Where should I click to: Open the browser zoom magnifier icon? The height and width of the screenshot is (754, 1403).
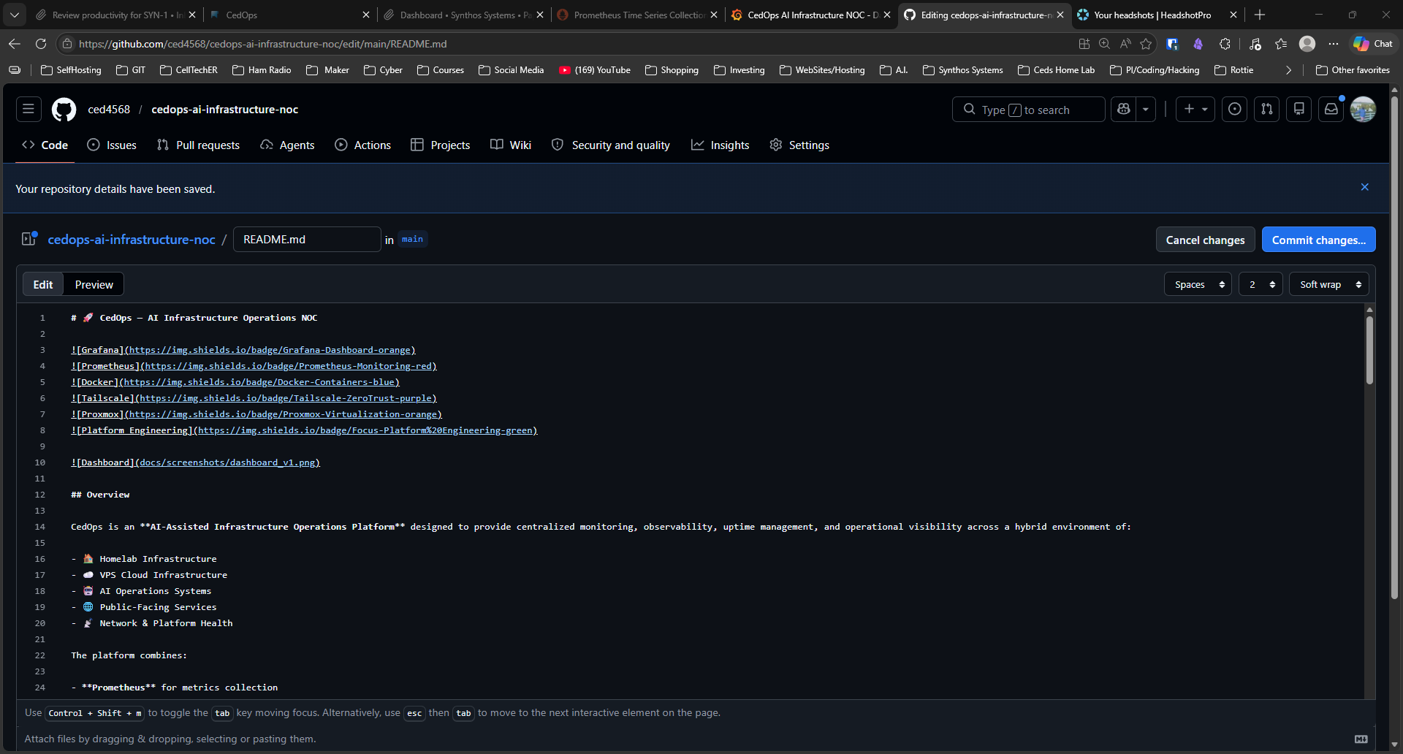pyautogui.click(x=1105, y=44)
